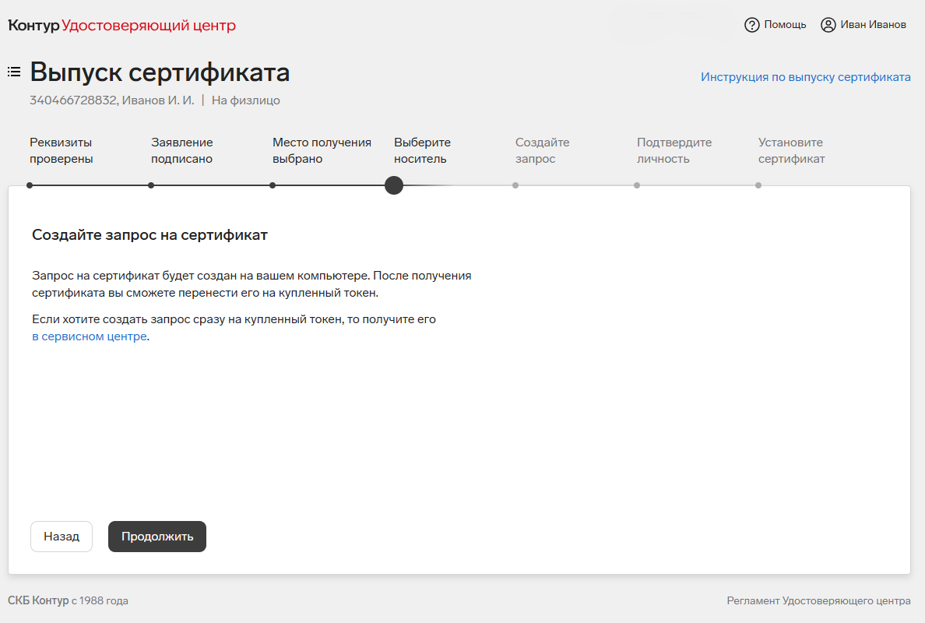The width and height of the screenshot is (925, 623).
Task: Follow the 'в сервисном центре' link
Action: pyautogui.click(x=89, y=336)
